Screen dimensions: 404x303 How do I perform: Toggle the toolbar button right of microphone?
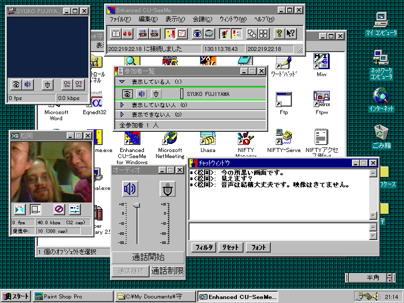tap(236, 34)
